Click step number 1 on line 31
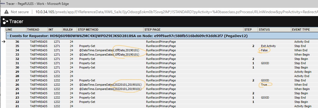The width and height of the screenshot is (318, 108). click(253, 63)
